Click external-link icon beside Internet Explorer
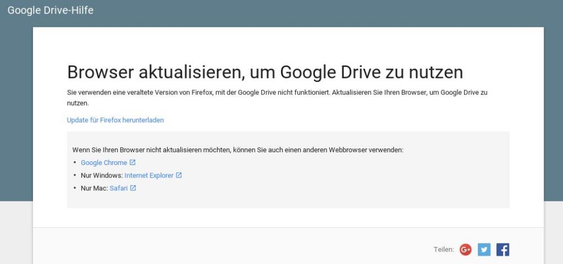Screen dimensions: 563x264 click(x=179, y=175)
